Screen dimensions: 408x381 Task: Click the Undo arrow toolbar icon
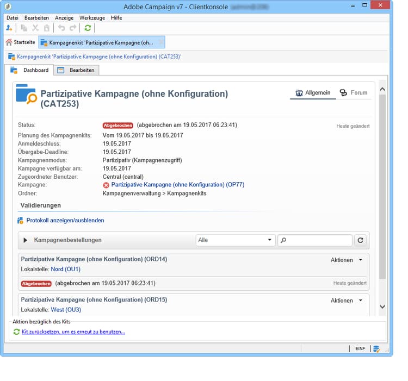(61, 28)
